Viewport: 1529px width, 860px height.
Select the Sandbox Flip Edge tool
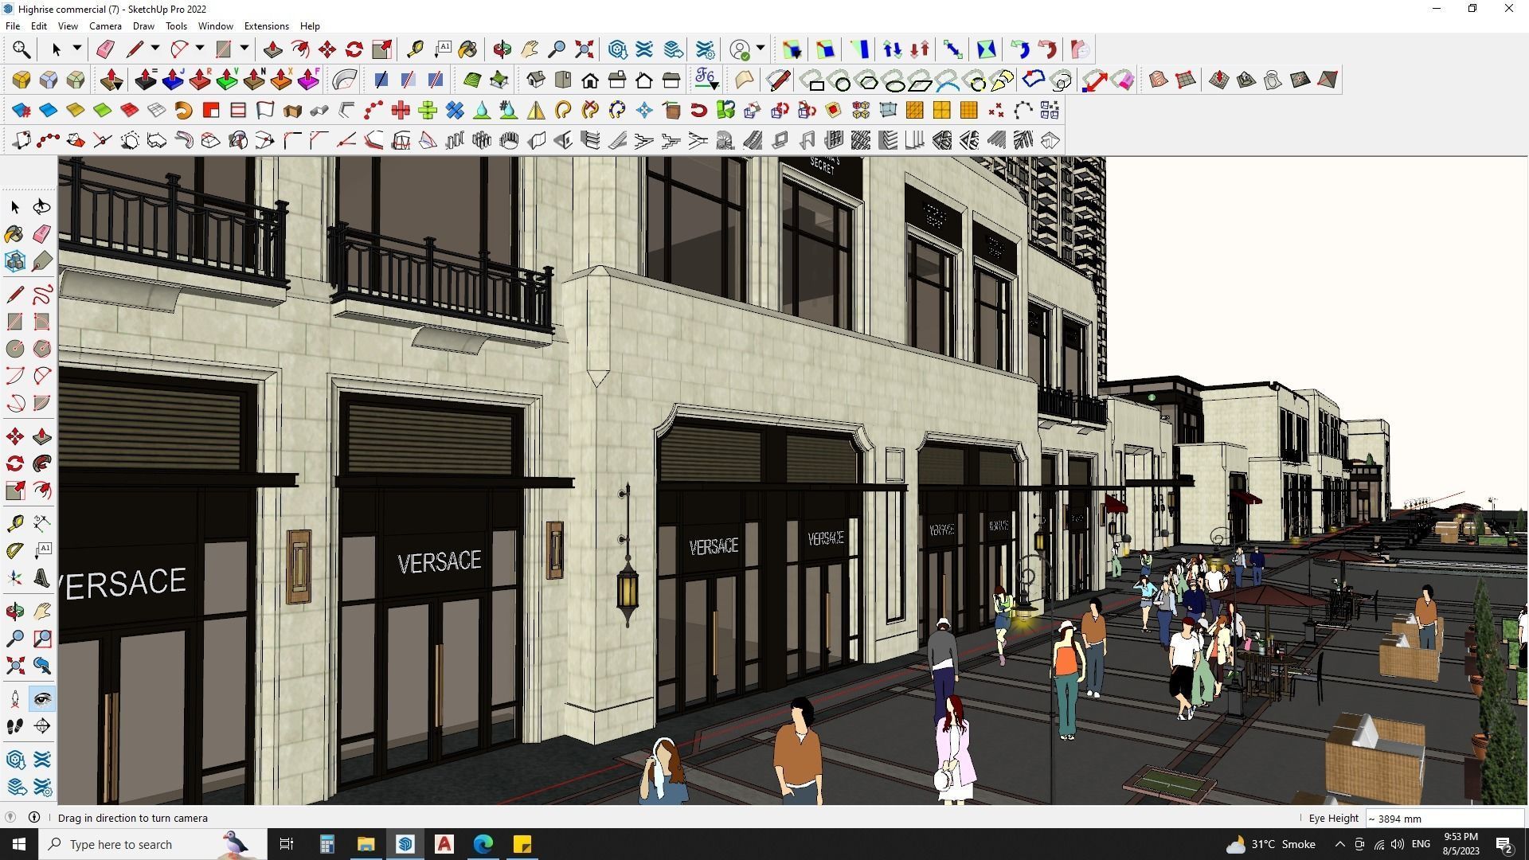[1328, 80]
